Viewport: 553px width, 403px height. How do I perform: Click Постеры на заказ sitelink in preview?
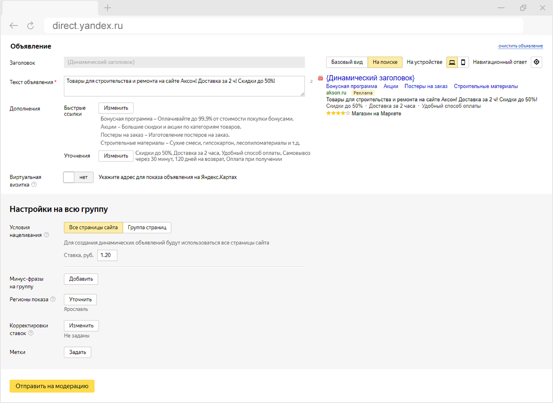click(x=426, y=86)
